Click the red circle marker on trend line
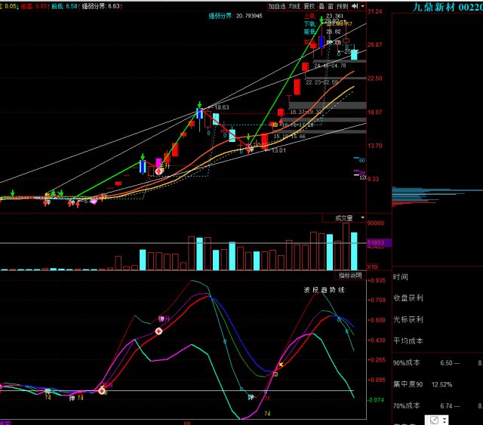Screen dimensions: 483x425 (159, 331)
